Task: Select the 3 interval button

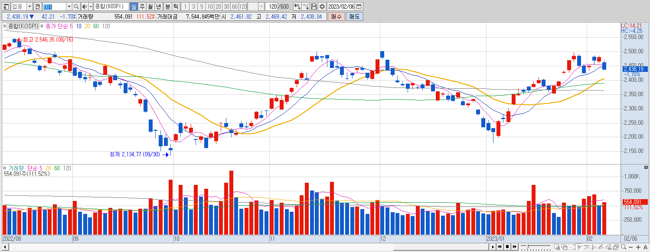Action: click(x=193, y=6)
